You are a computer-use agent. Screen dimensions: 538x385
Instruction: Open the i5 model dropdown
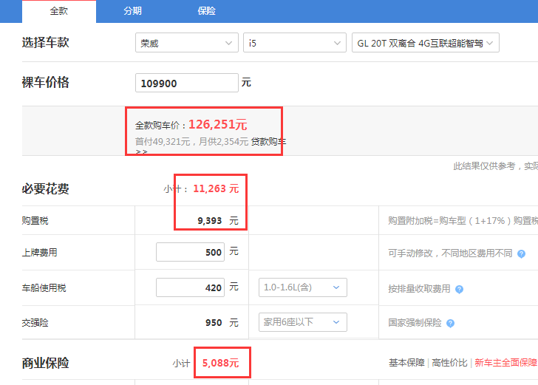(x=295, y=43)
